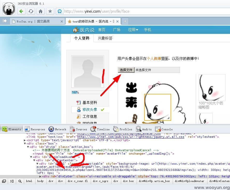
Task: Expand the div id="divCuter" node
Action: [40, 176]
